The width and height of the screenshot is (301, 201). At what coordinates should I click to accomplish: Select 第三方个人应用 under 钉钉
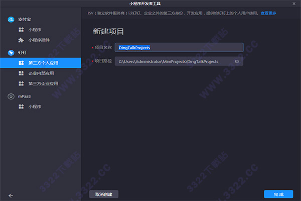pos(41,63)
